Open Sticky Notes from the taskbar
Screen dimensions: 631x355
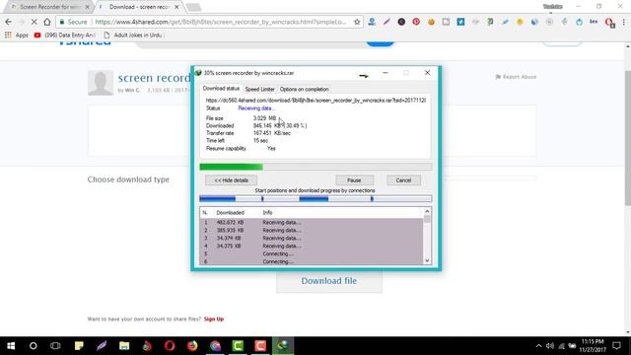79,346
